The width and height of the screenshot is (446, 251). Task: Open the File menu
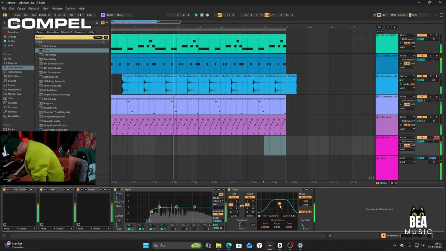point(4,8)
